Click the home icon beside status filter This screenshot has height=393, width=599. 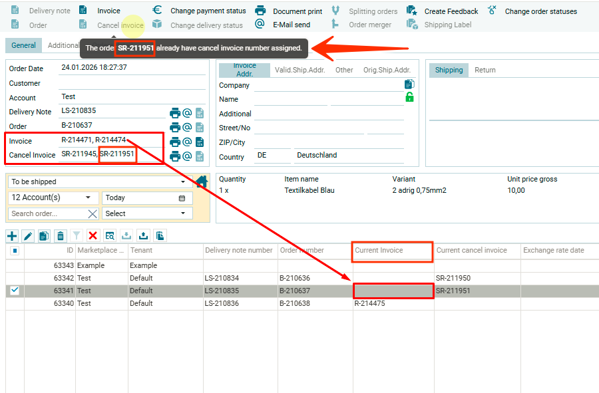pyautogui.click(x=202, y=182)
